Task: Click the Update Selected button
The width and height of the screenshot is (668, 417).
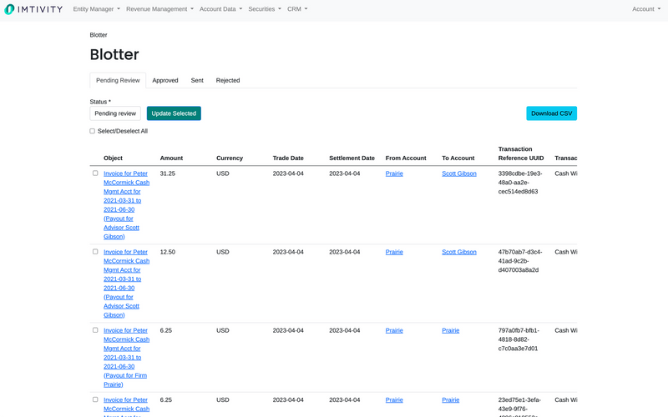Action: click(x=174, y=113)
